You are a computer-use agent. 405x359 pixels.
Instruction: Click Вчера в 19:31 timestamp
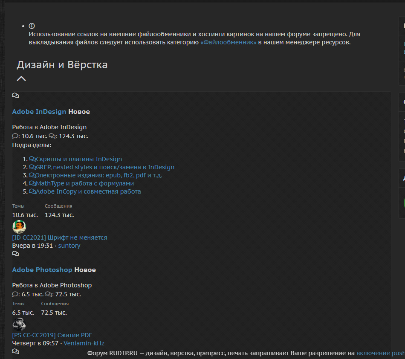pos(32,246)
